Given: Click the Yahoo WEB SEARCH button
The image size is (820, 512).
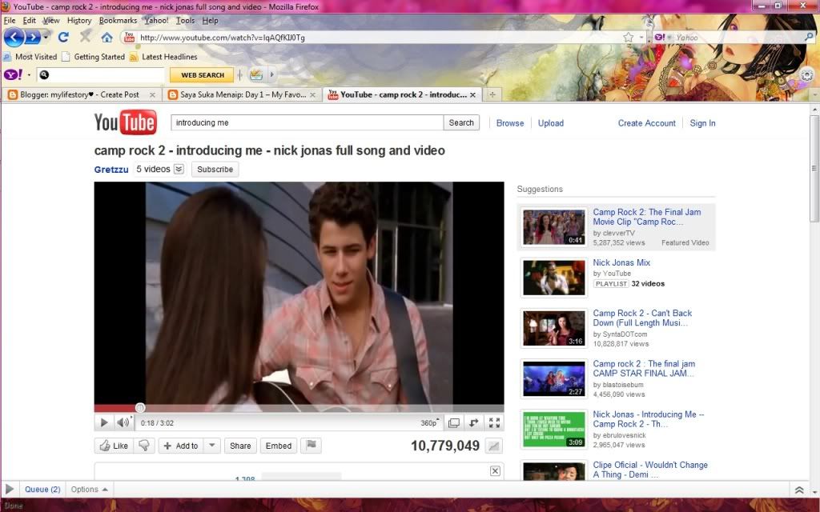Looking at the screenshot, I should [202, 74].
